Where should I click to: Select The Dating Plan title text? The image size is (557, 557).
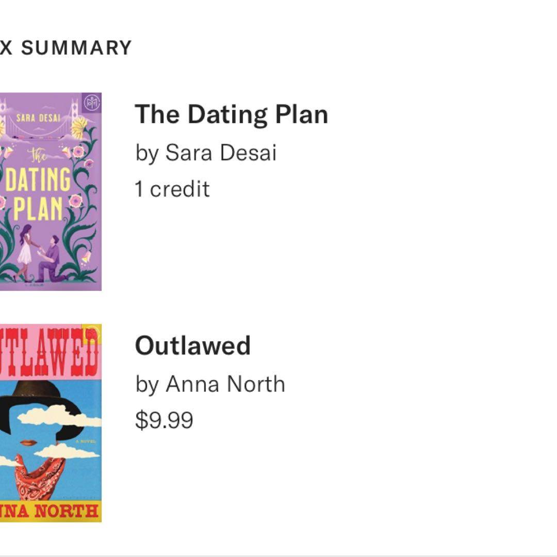[x=231, y=114]
